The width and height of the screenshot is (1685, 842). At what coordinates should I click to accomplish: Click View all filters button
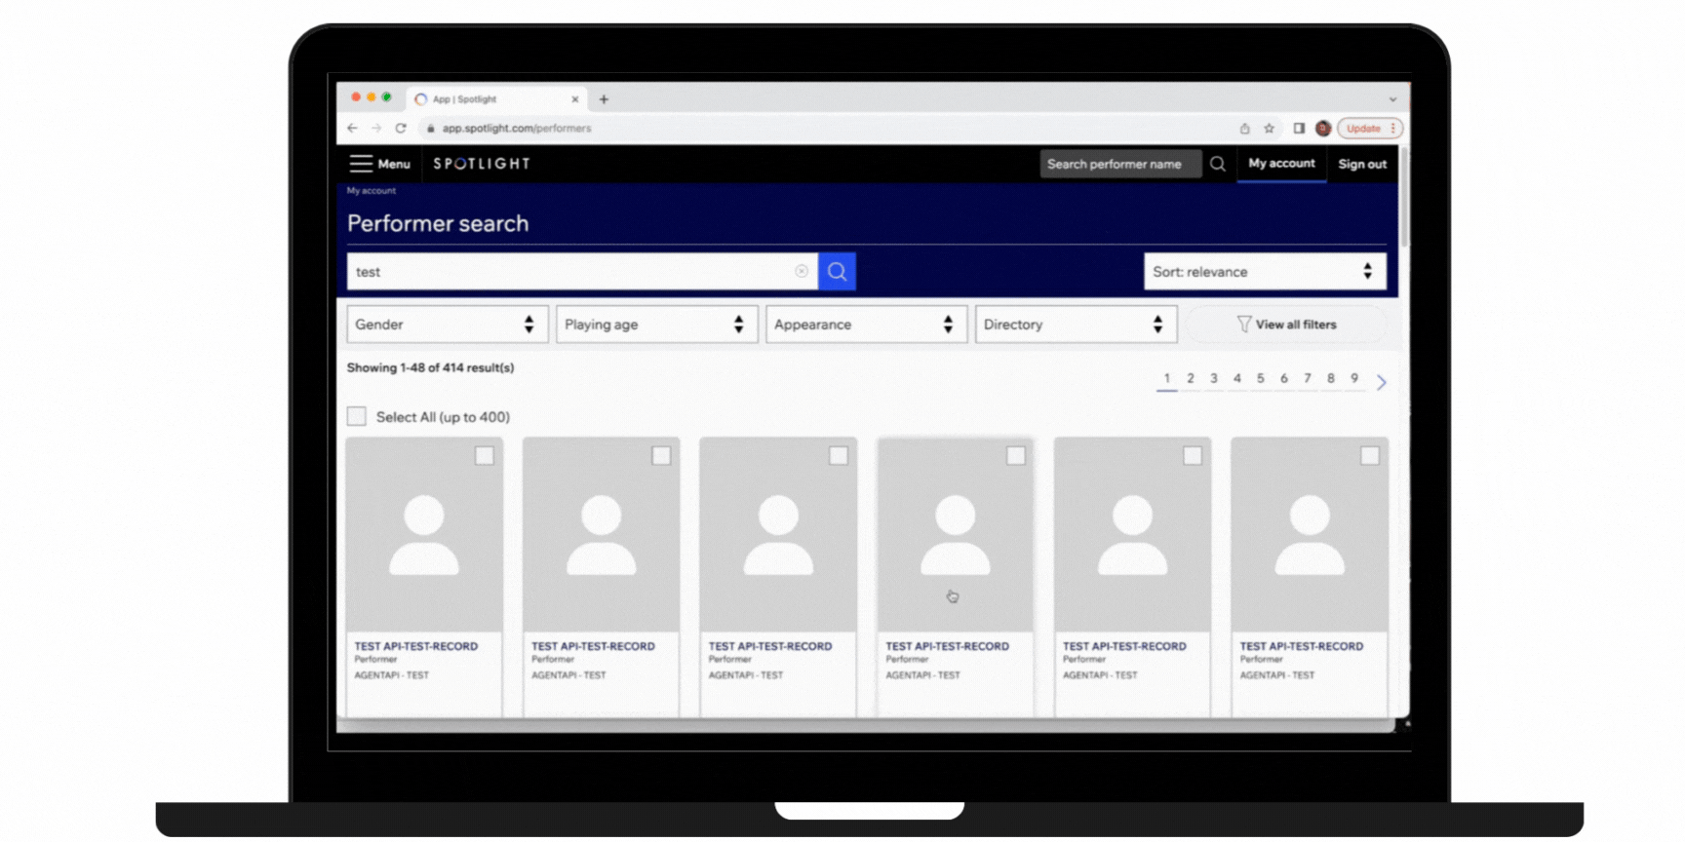[x=1286, y=325]
